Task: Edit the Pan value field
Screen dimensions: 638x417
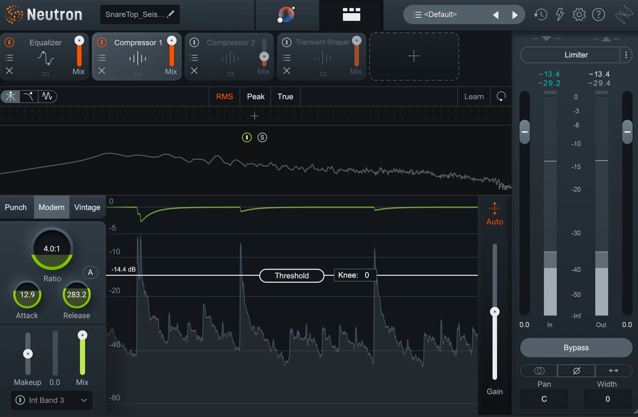Action: (x=544, y=399)
